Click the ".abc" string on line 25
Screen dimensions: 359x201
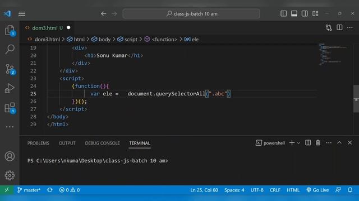point(218,94)
